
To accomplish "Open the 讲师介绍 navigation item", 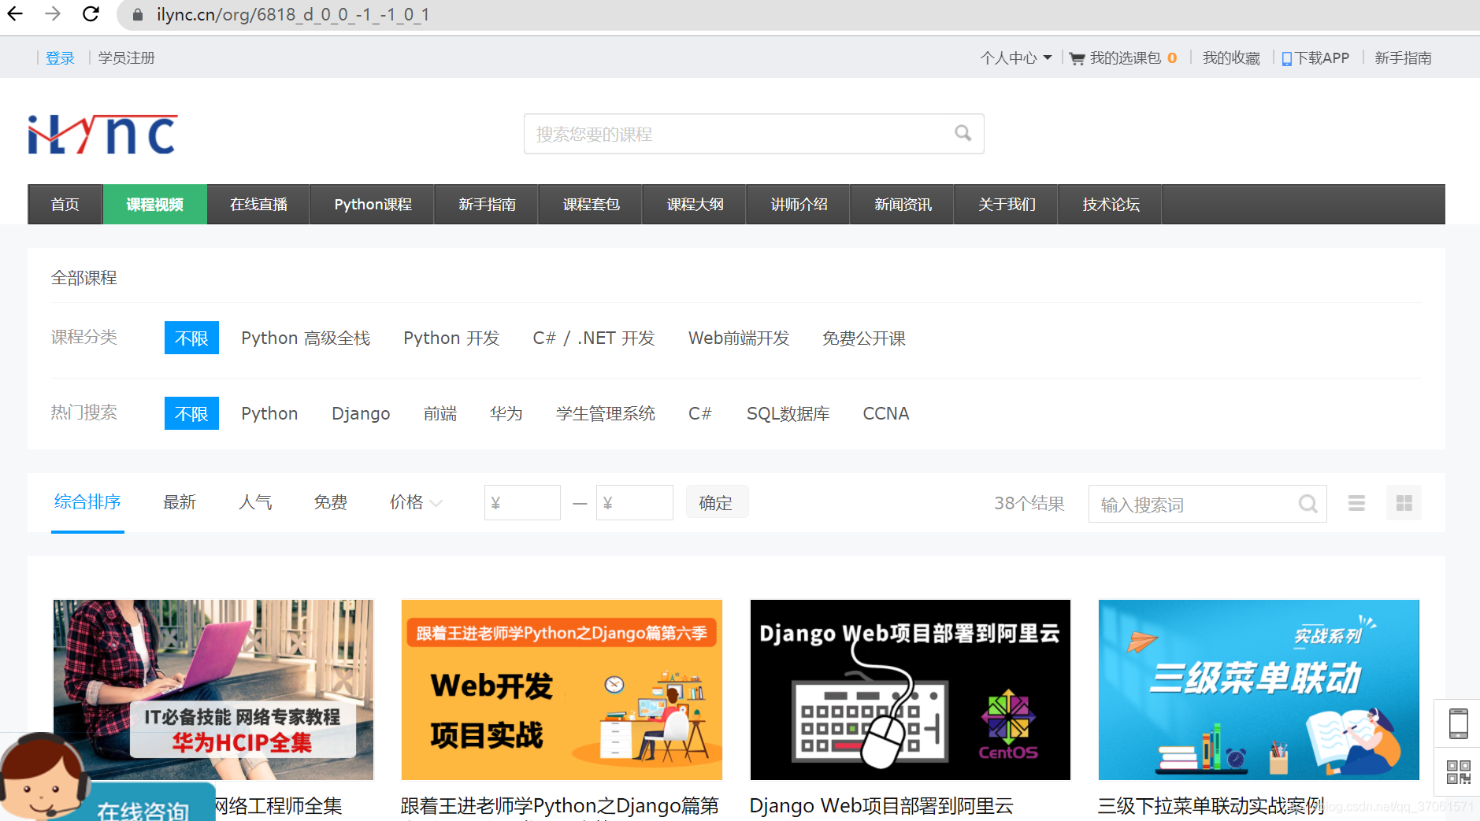I will [799, 205].
